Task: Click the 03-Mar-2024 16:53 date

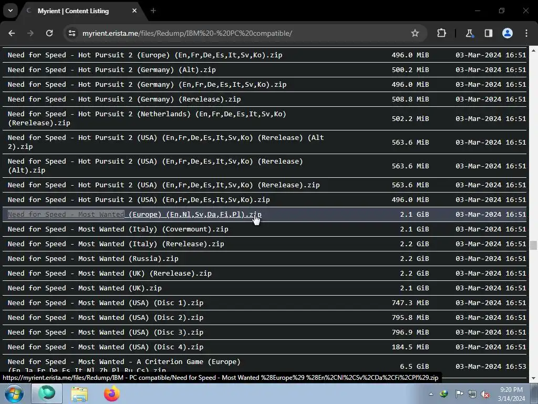Action: [491, 367]
